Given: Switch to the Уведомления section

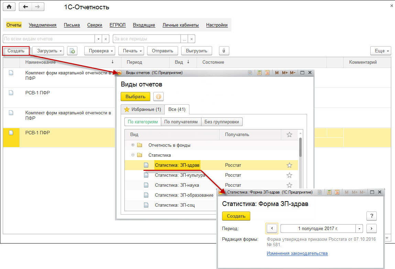Looking at the screenshot, I should pos(43,25).
